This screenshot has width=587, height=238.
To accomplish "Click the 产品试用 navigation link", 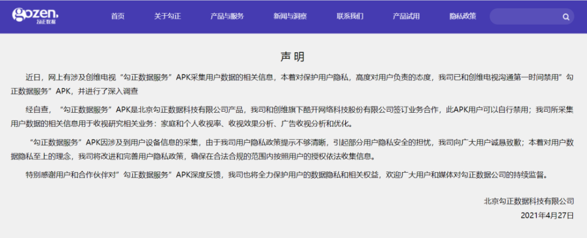I will pos(406,16).
